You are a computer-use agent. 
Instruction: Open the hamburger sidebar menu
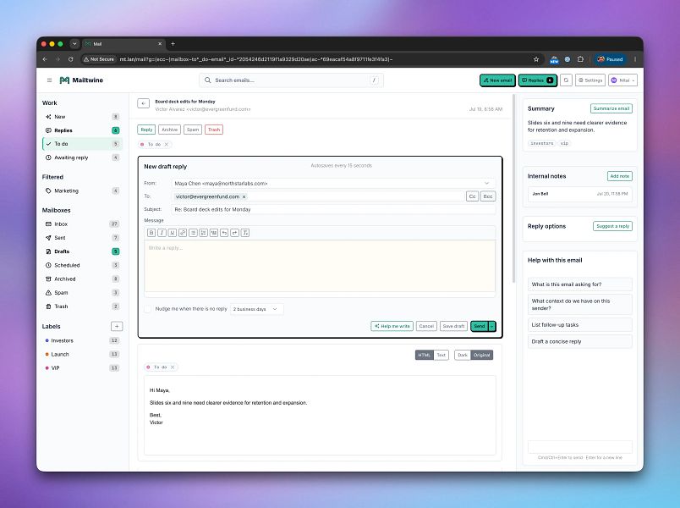pos(49,80)
